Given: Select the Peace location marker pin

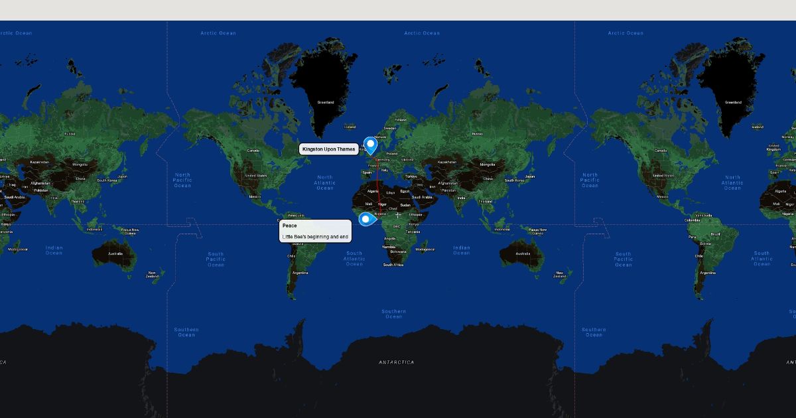Looking at the screenshot, I should [365, 219].
